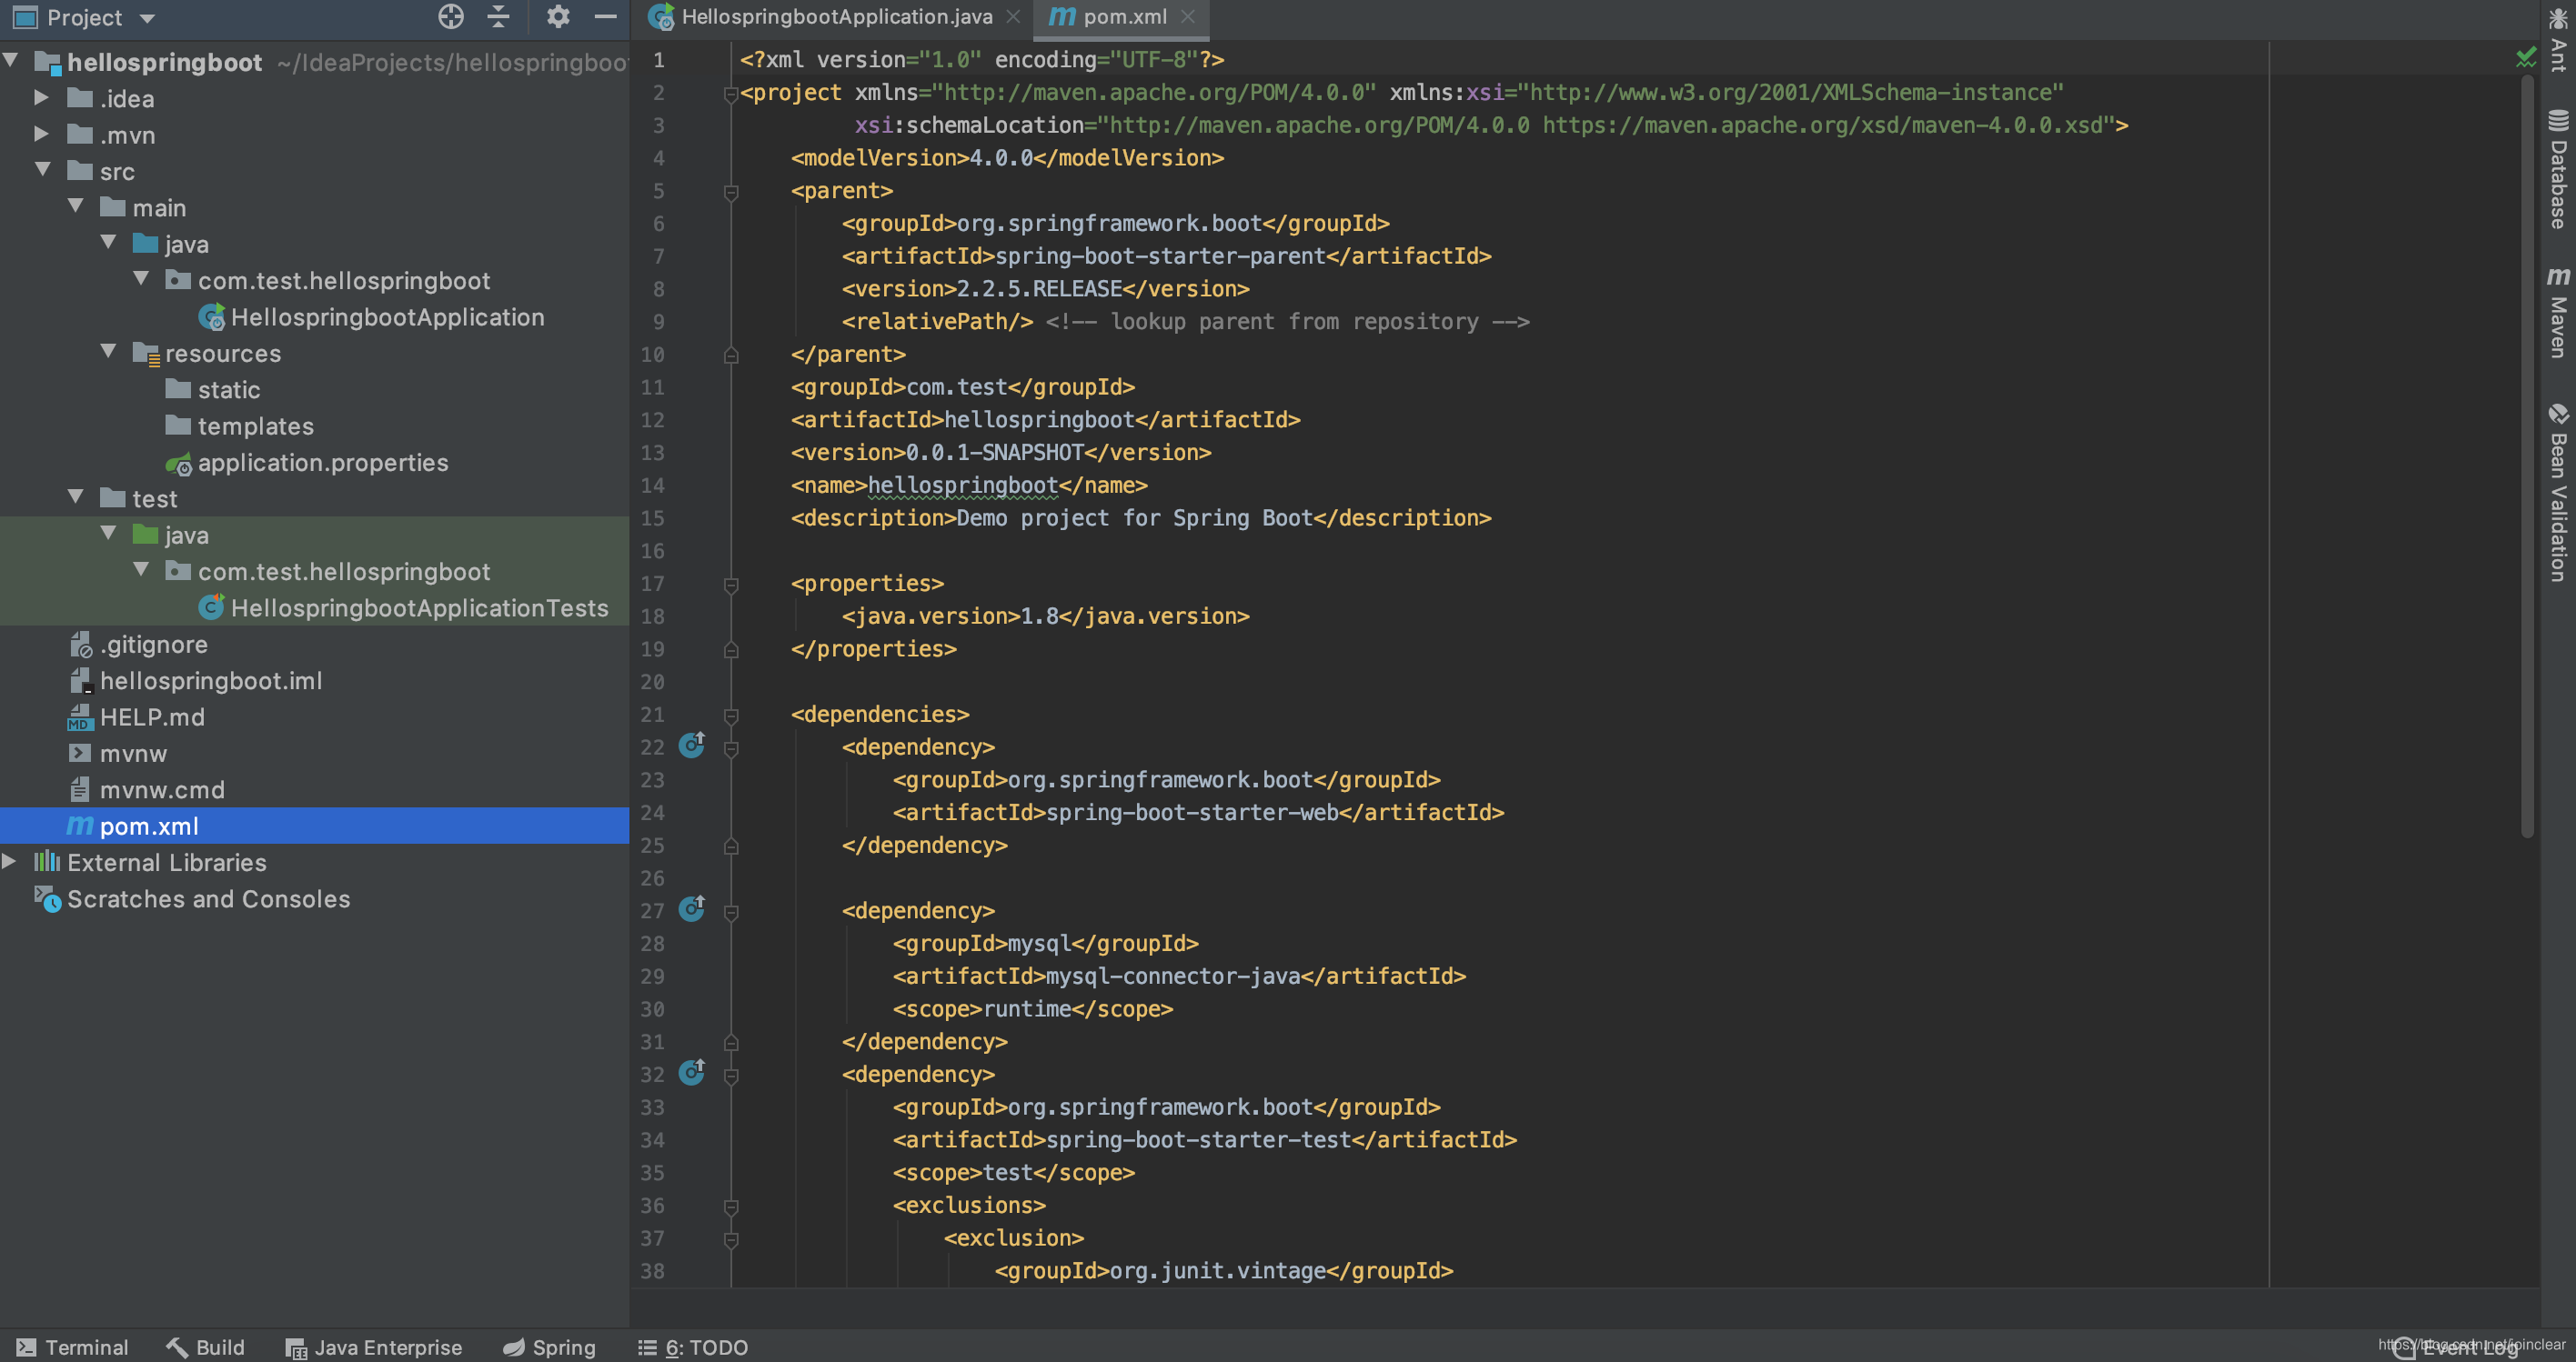2576x1362 pixels.
Task: Click the collapse all icon in Project panel
Action: coord(498,17)
